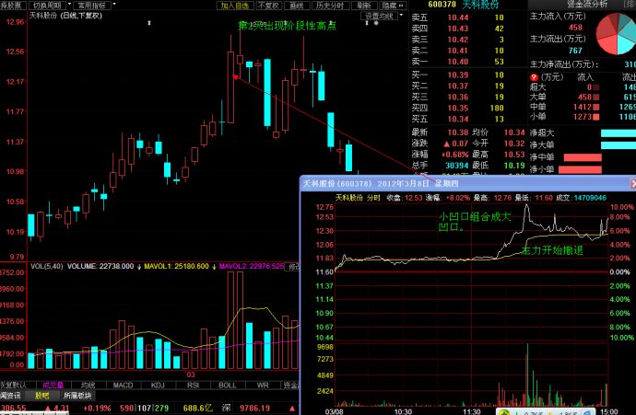
Task: Click the capital flow pie chart
Action: click(x=616, y=34)
